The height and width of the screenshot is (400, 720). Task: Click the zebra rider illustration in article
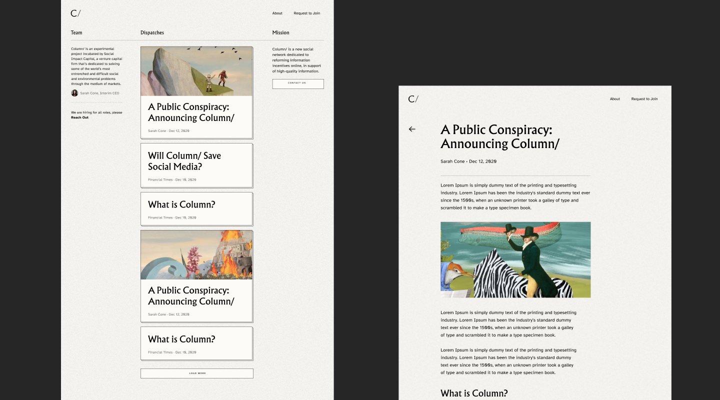515,259
